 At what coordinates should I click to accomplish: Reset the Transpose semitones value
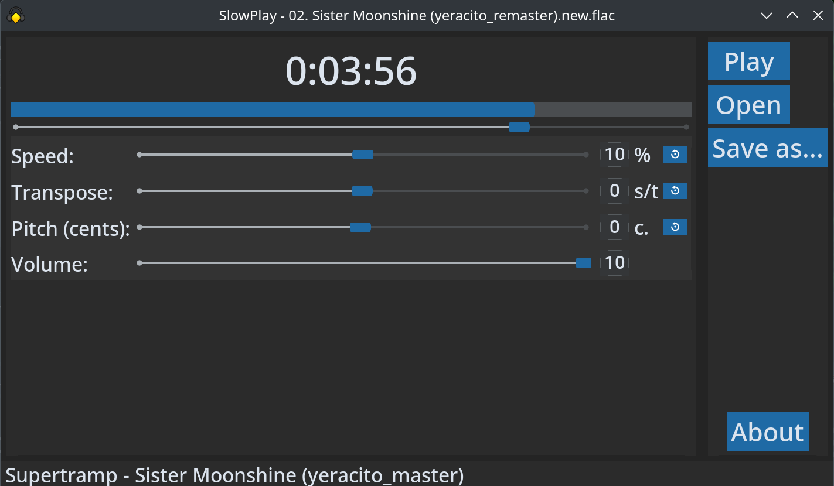tap(675, 191)
